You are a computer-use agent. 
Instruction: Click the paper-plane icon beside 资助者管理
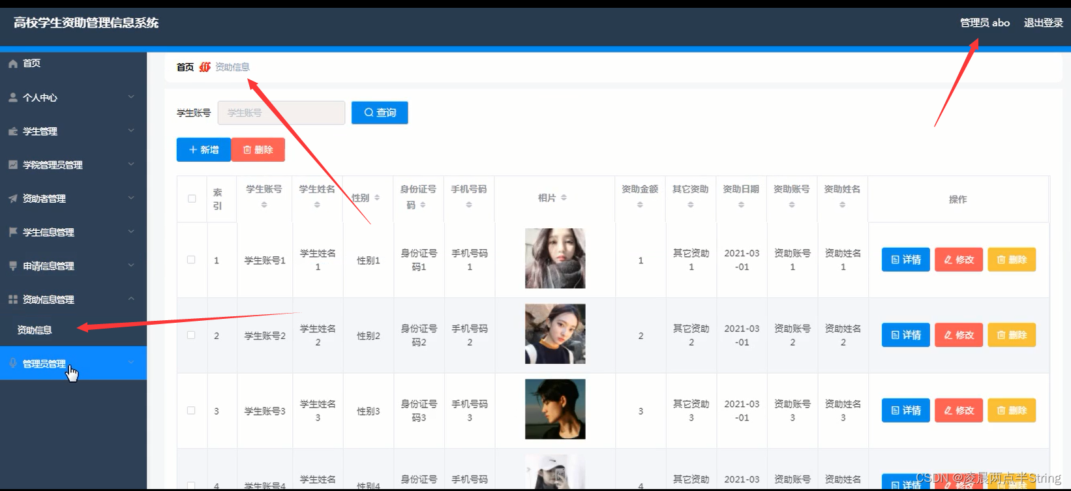point(13,198)
